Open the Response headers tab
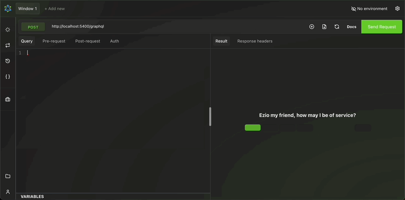The width and height of the screenshot is (405, 200). 255,41
